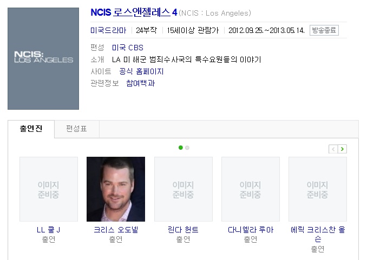Visit the 공식 홈페이지 link

pyautogui.click(x=141, y=71)
